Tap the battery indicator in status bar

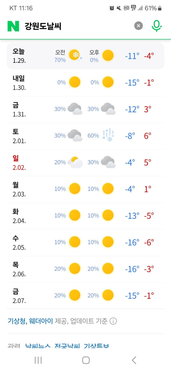click(160, 8)
